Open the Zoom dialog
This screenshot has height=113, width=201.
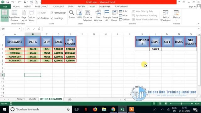pos(72,14)
